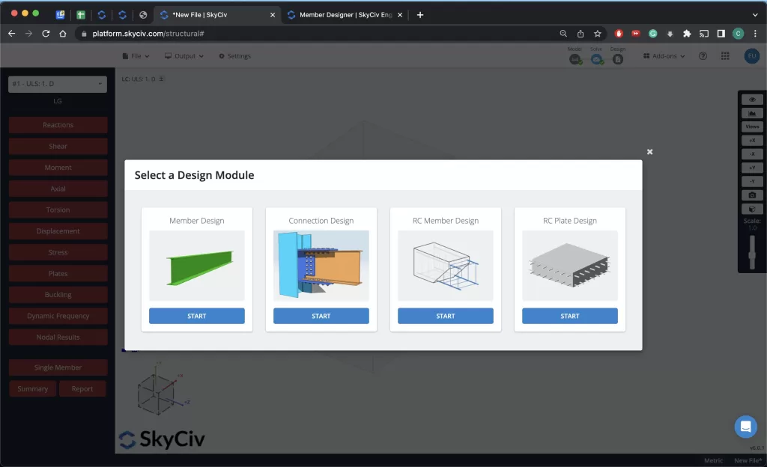Adjust the Scale slider handle
767x467 pixels.
coord(752,257)
